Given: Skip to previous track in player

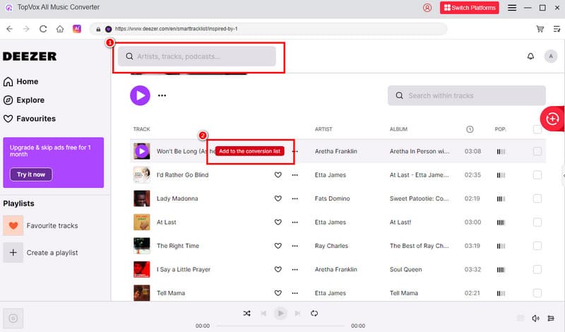Looking at the screenshot, I should point(263,313).
